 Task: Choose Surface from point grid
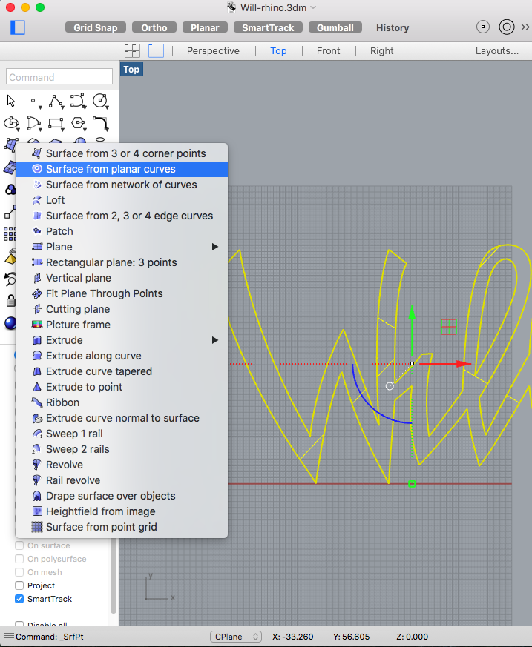122,527
